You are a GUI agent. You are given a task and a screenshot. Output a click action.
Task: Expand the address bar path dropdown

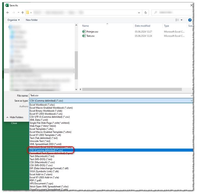(139, 13)
